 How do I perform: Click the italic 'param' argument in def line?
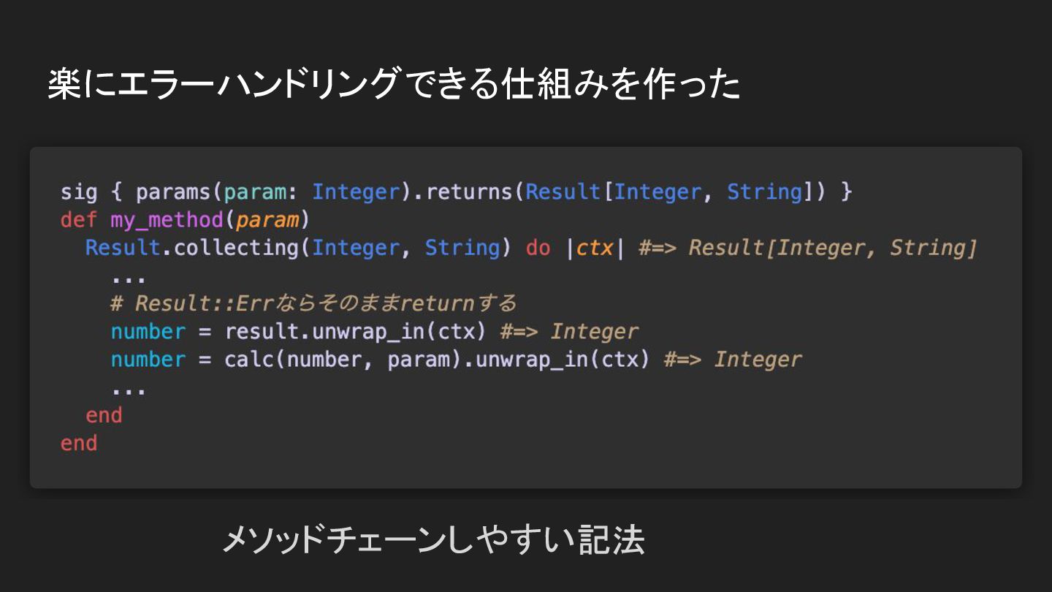[x=267, y=221]
